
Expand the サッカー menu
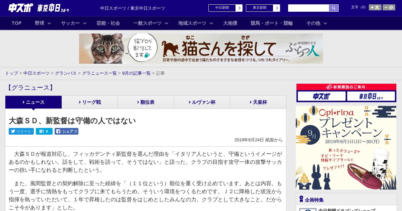(74, 23)
